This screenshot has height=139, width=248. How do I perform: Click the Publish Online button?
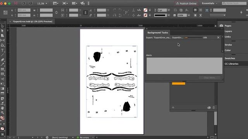click(x=186, y=3)
